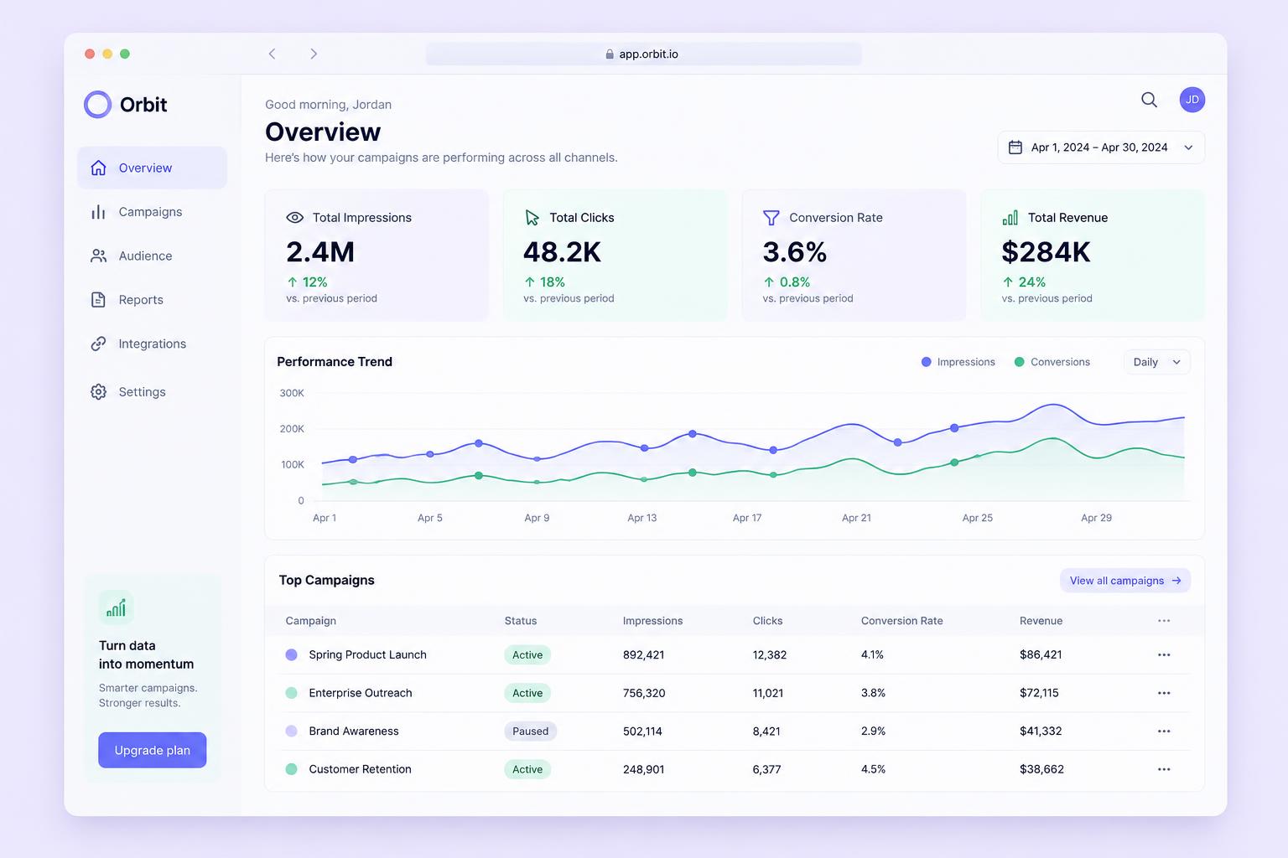
Task: Open row options for Brand Awareness
Action: pos(1164,731)
